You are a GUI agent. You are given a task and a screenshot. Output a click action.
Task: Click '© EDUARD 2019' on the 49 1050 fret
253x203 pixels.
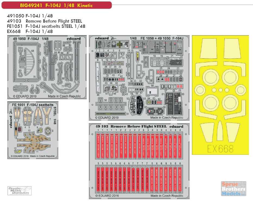pyautogui.click(x=25, y=96)
